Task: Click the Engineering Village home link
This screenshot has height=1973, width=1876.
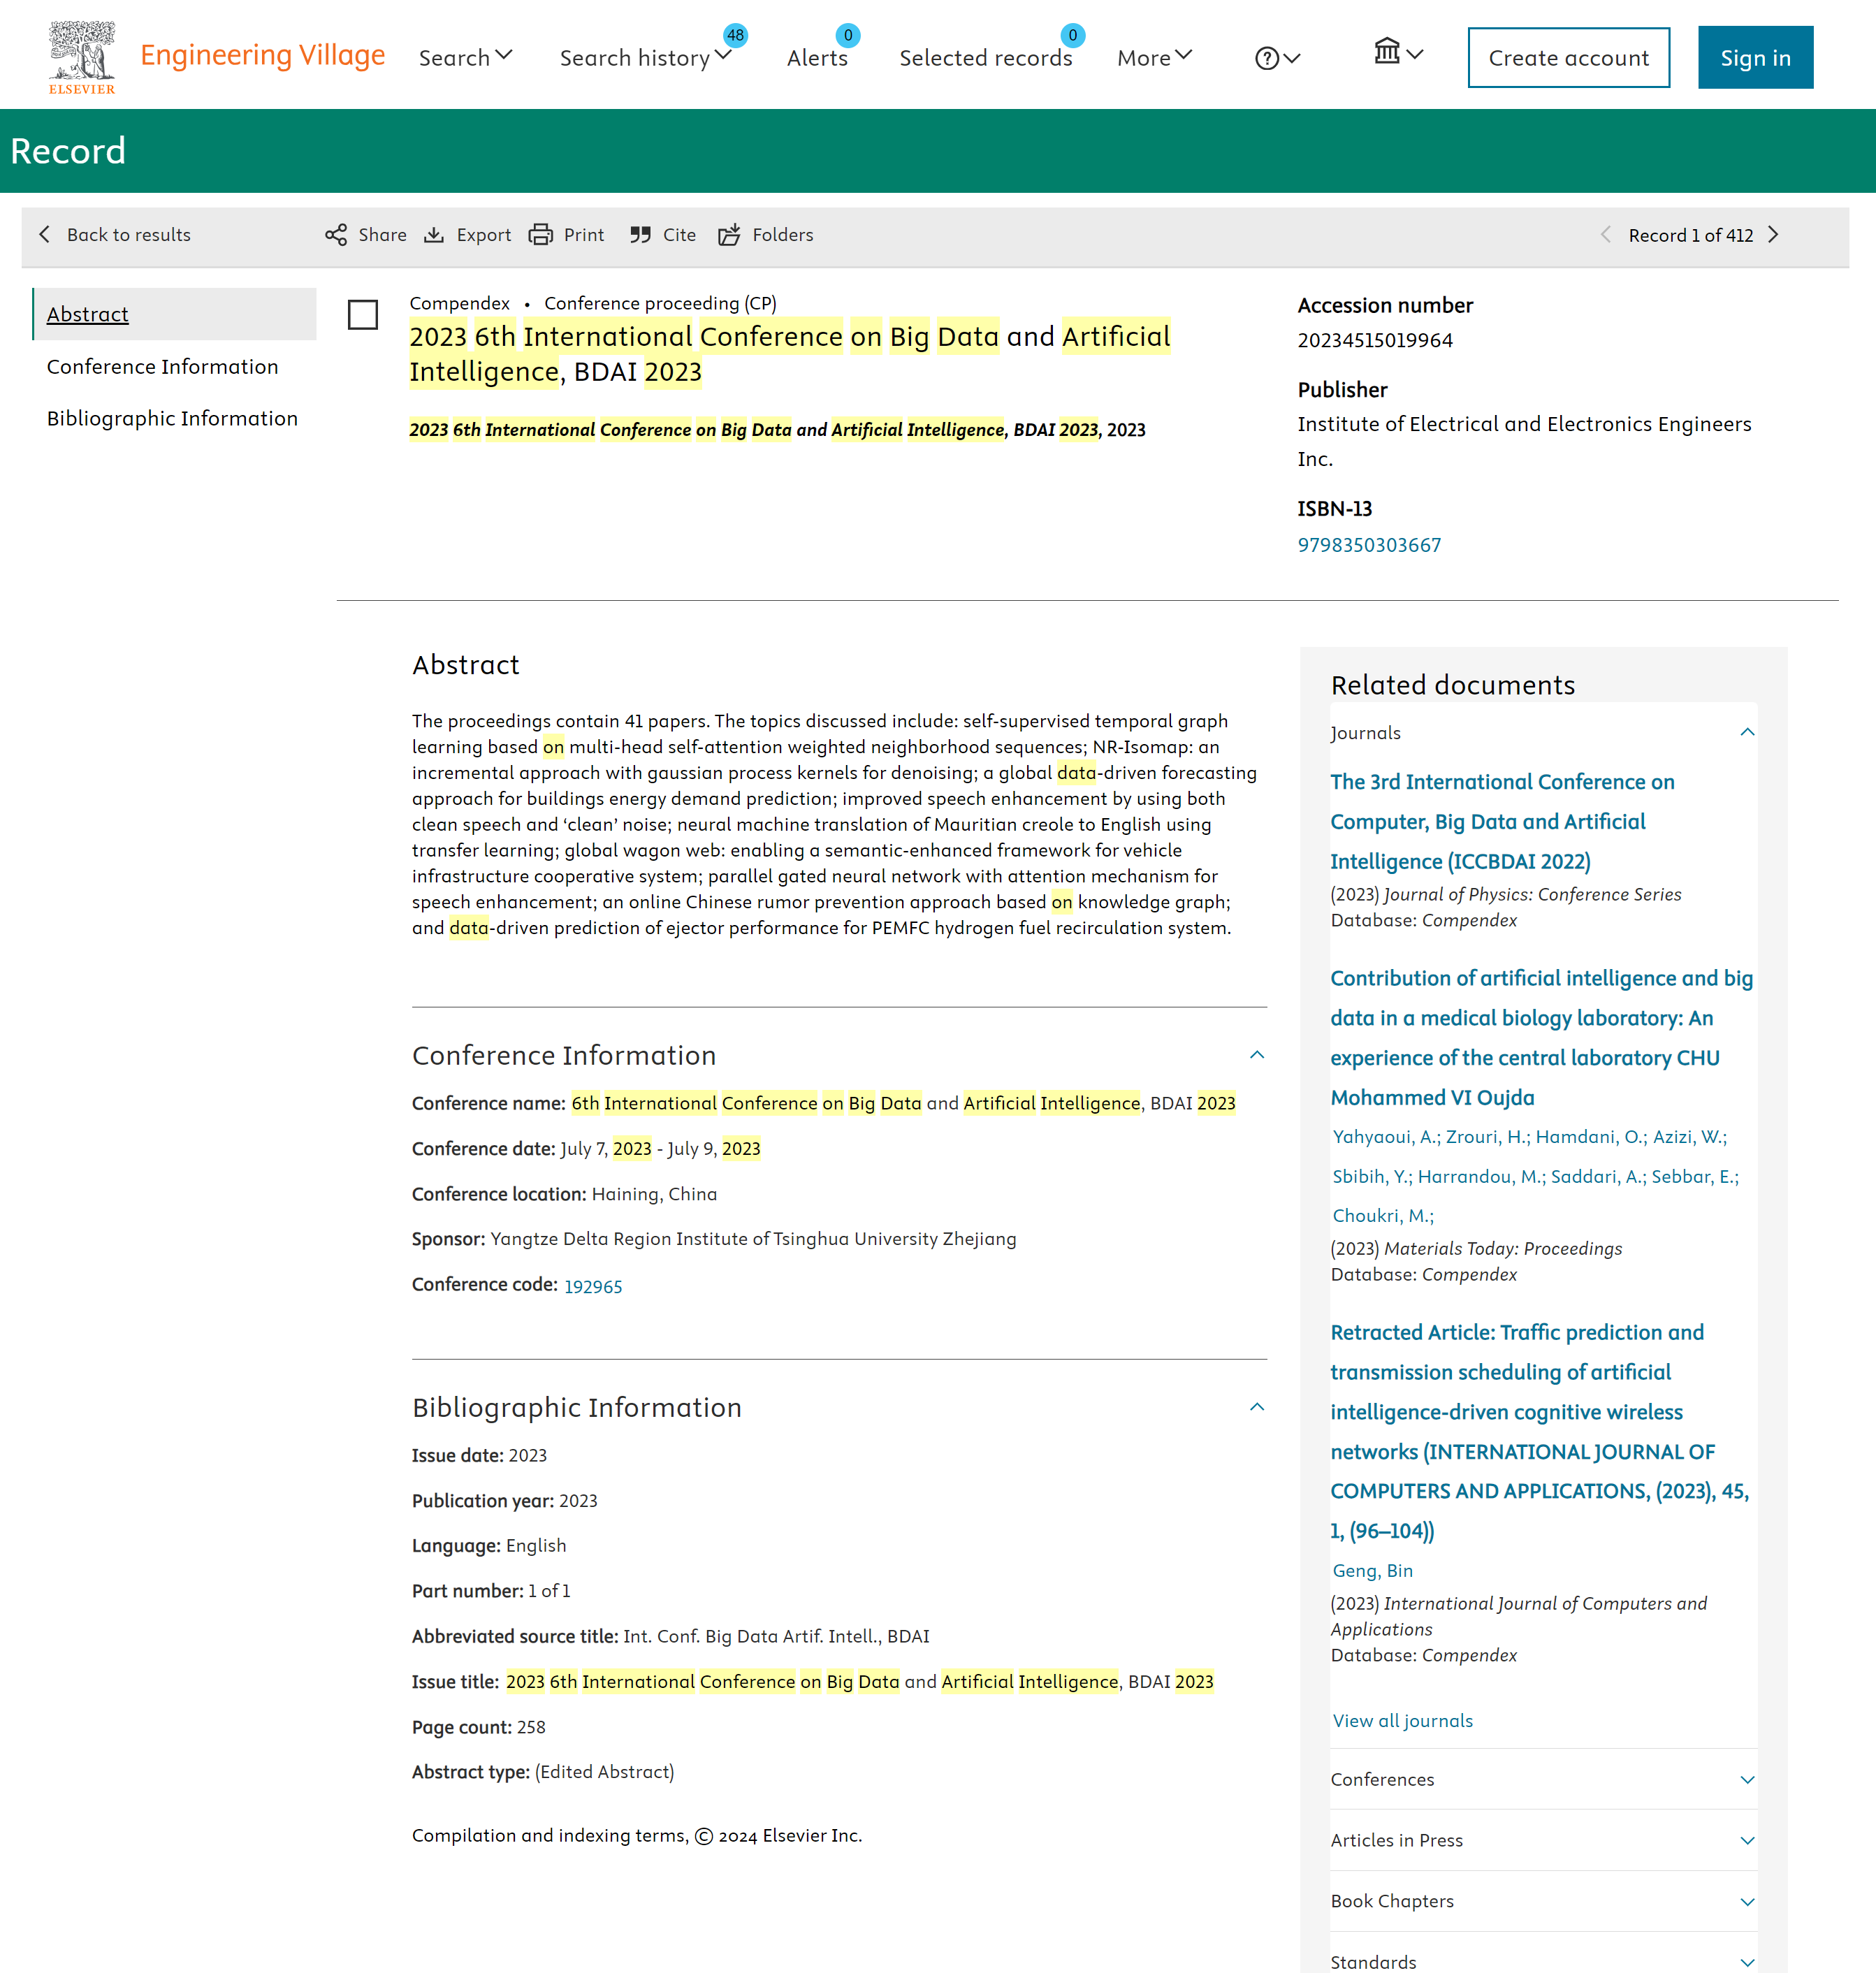Action: [x=262, y=55]
